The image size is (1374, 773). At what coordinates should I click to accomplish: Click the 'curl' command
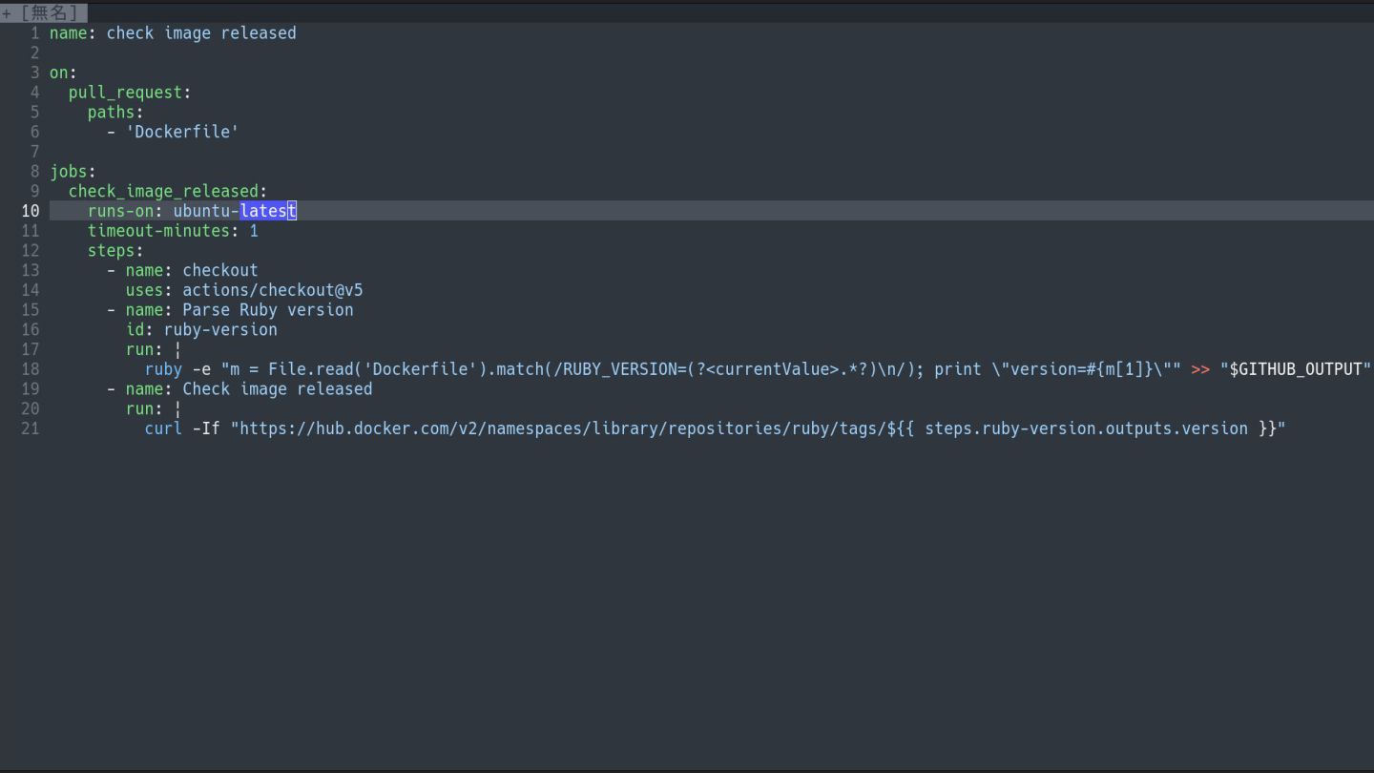click(163, 428)
